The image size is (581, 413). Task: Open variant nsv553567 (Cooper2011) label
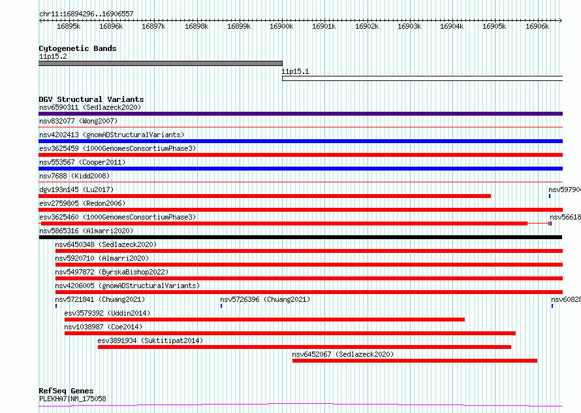82,162
